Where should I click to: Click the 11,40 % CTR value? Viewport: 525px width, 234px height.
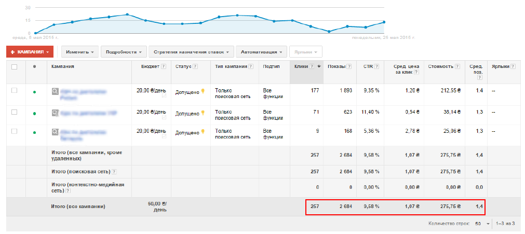[370, 112]
